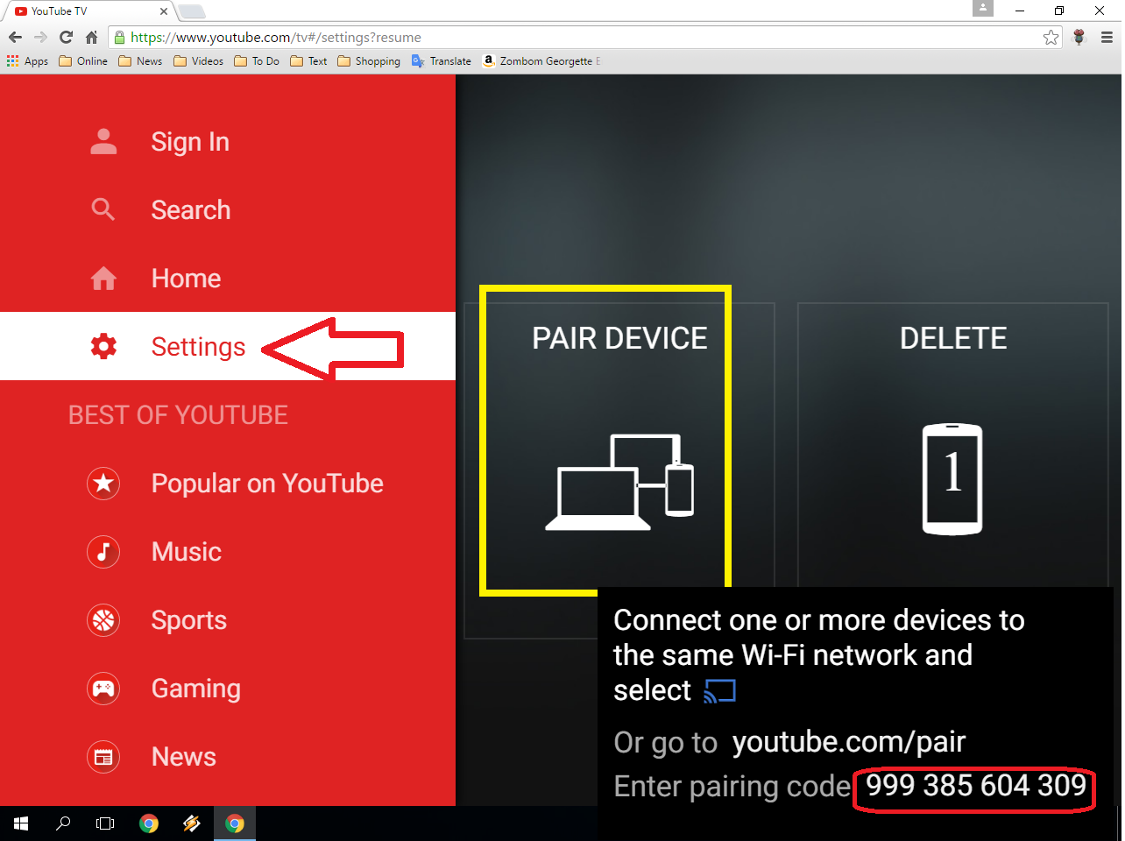
Task: Open the News channel in the sidebar
Action: pyautogui.click(x=228, y=757)
